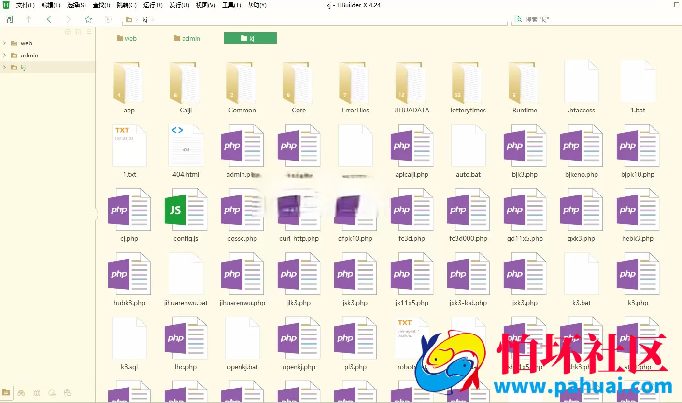Click the gd11x5.php file name label
682x403 pixels.
(x=525, y=238)
